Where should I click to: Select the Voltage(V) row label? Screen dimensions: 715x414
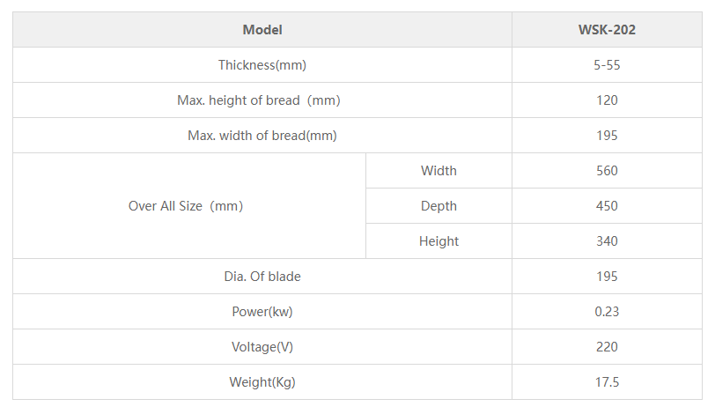point(262,347)
